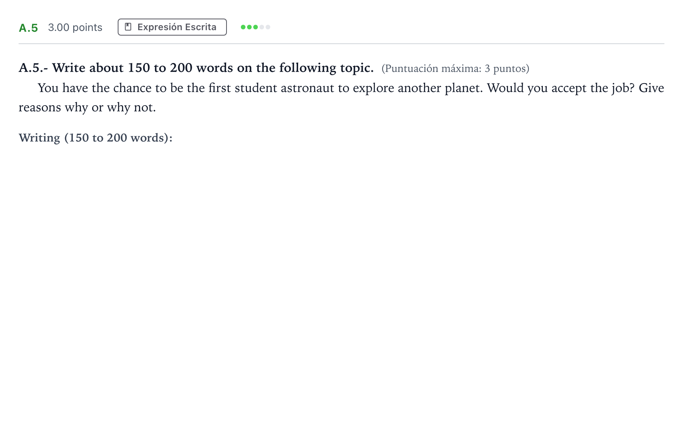The image size is (683, 427).
Task: Click the horizontal divider under the header
Action: (341, 44)
